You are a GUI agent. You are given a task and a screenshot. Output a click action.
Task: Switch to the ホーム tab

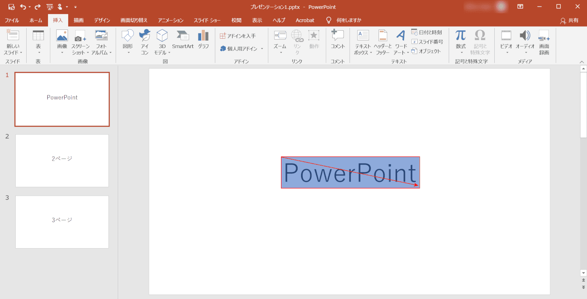pyautogui.click(x=36, y=20)
